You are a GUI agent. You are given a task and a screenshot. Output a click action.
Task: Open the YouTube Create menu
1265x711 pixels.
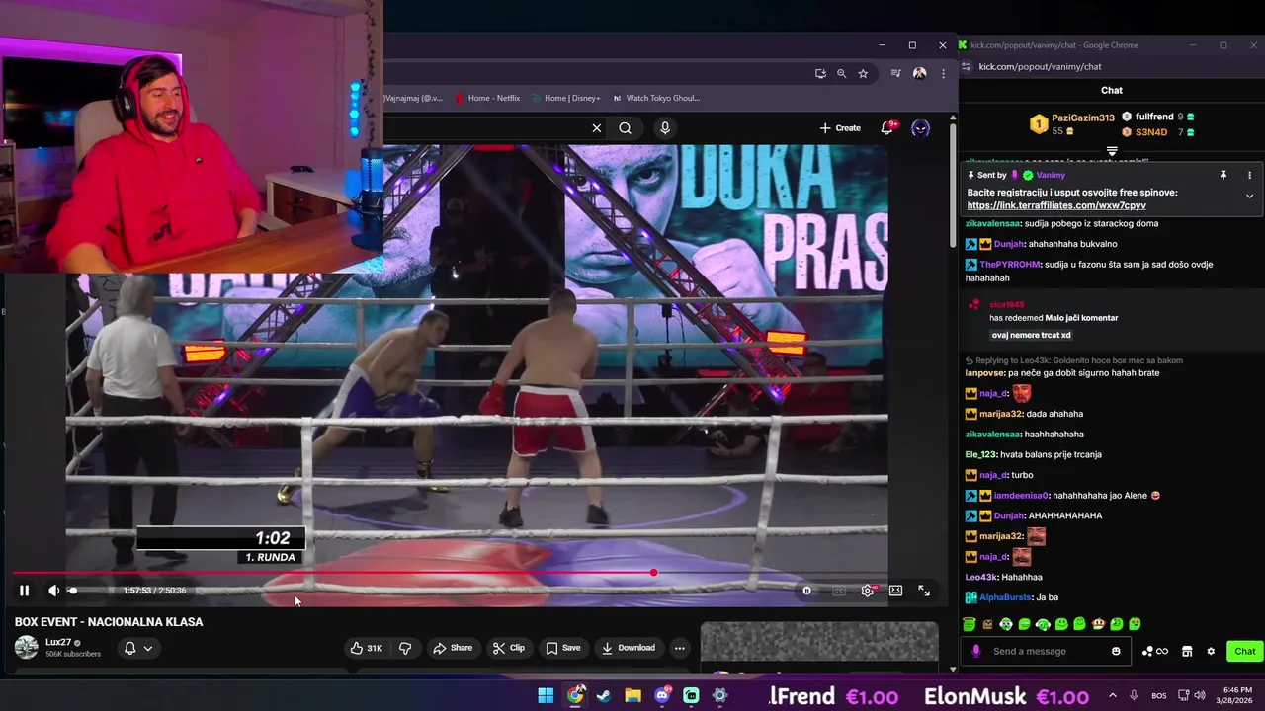coord(840,128)
